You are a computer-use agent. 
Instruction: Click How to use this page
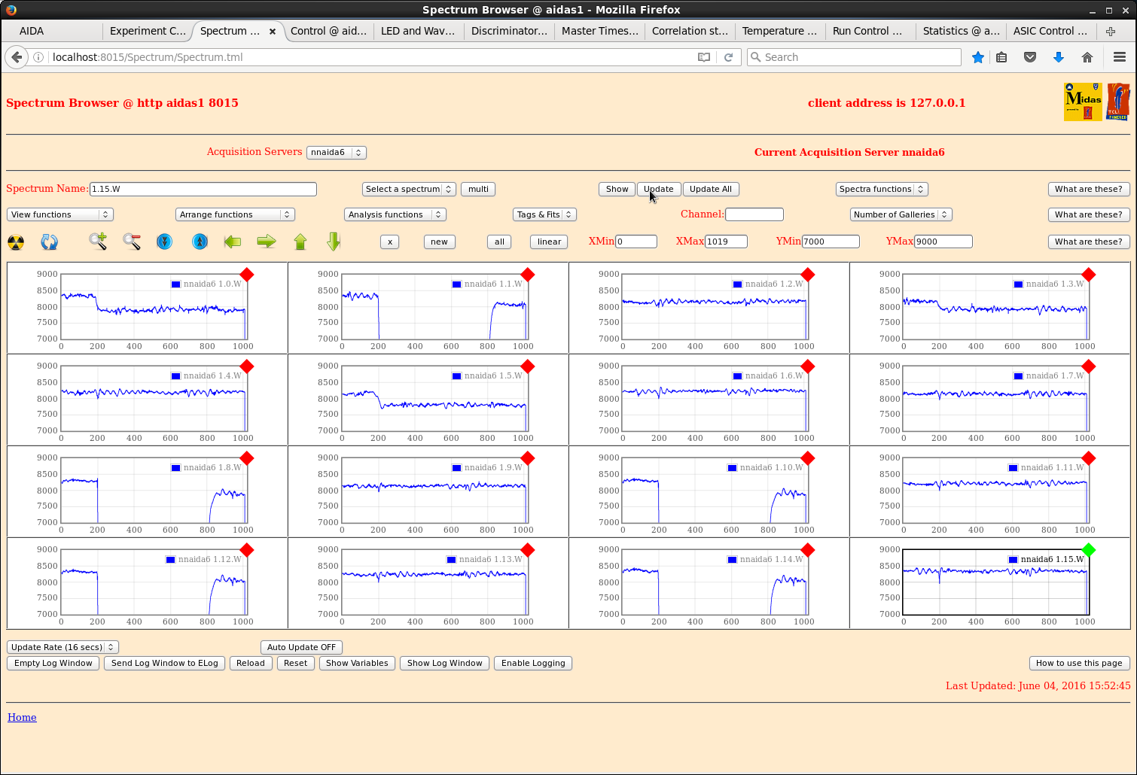tap(1079, 663)
